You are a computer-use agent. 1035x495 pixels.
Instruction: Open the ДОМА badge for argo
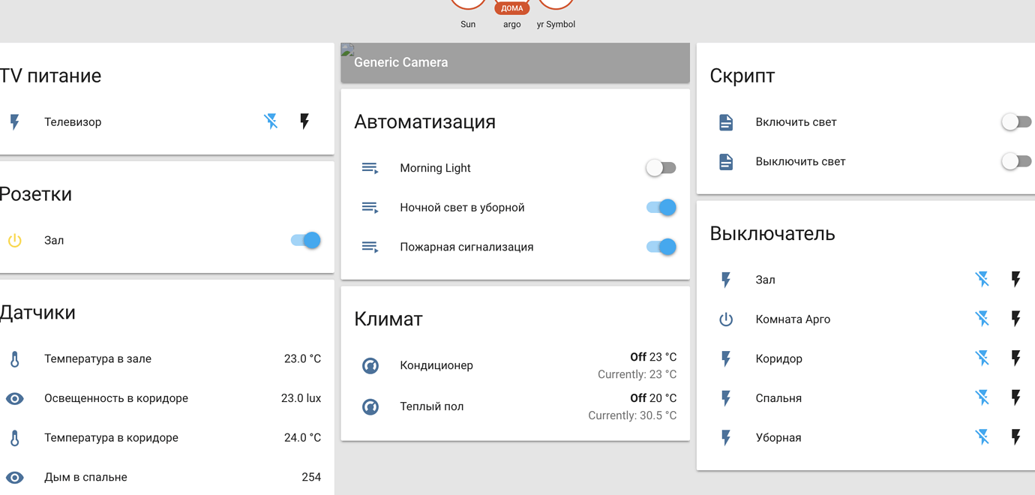pyautogui.click(x=511, y=7)
